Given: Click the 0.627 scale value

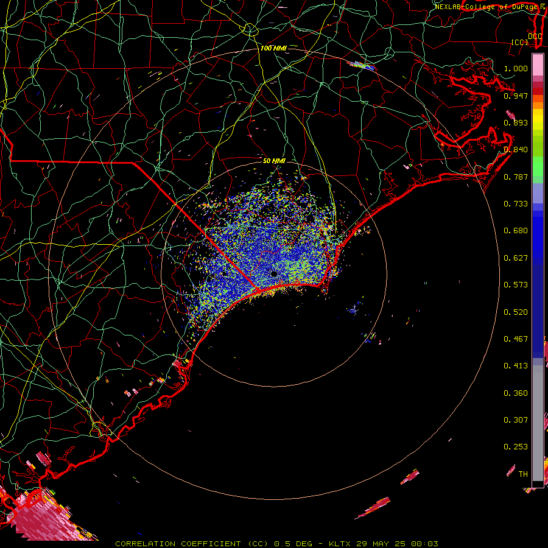Looking at the screenshot, I should coord(516,258).
